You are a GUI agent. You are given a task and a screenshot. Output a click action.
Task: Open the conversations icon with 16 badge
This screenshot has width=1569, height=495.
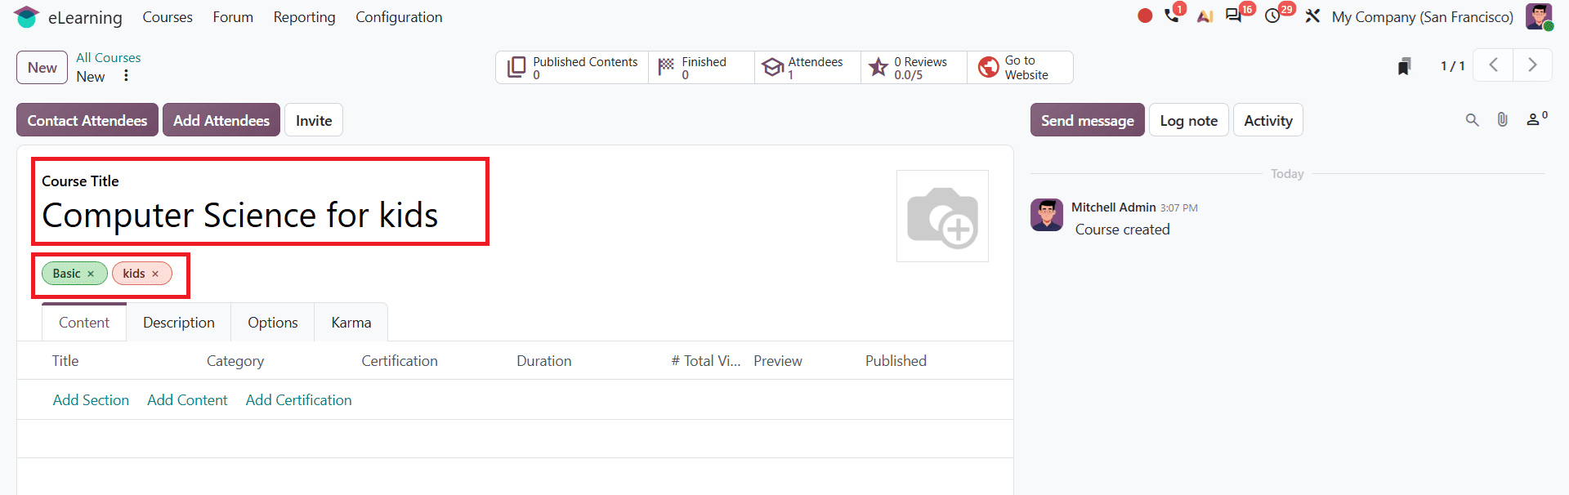(x=1234, y=16)
